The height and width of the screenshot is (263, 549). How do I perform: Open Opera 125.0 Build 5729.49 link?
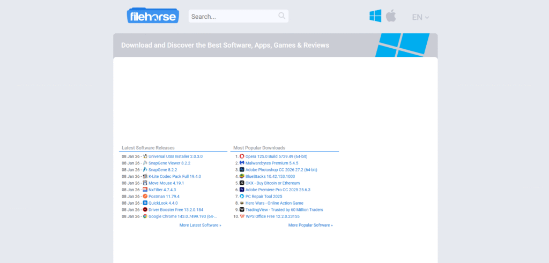(276, 156)
